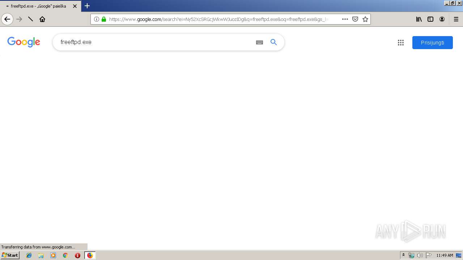Launch media player from the taskbar
The height and width of the screenshot is (260, 463).
coord(53,255)
